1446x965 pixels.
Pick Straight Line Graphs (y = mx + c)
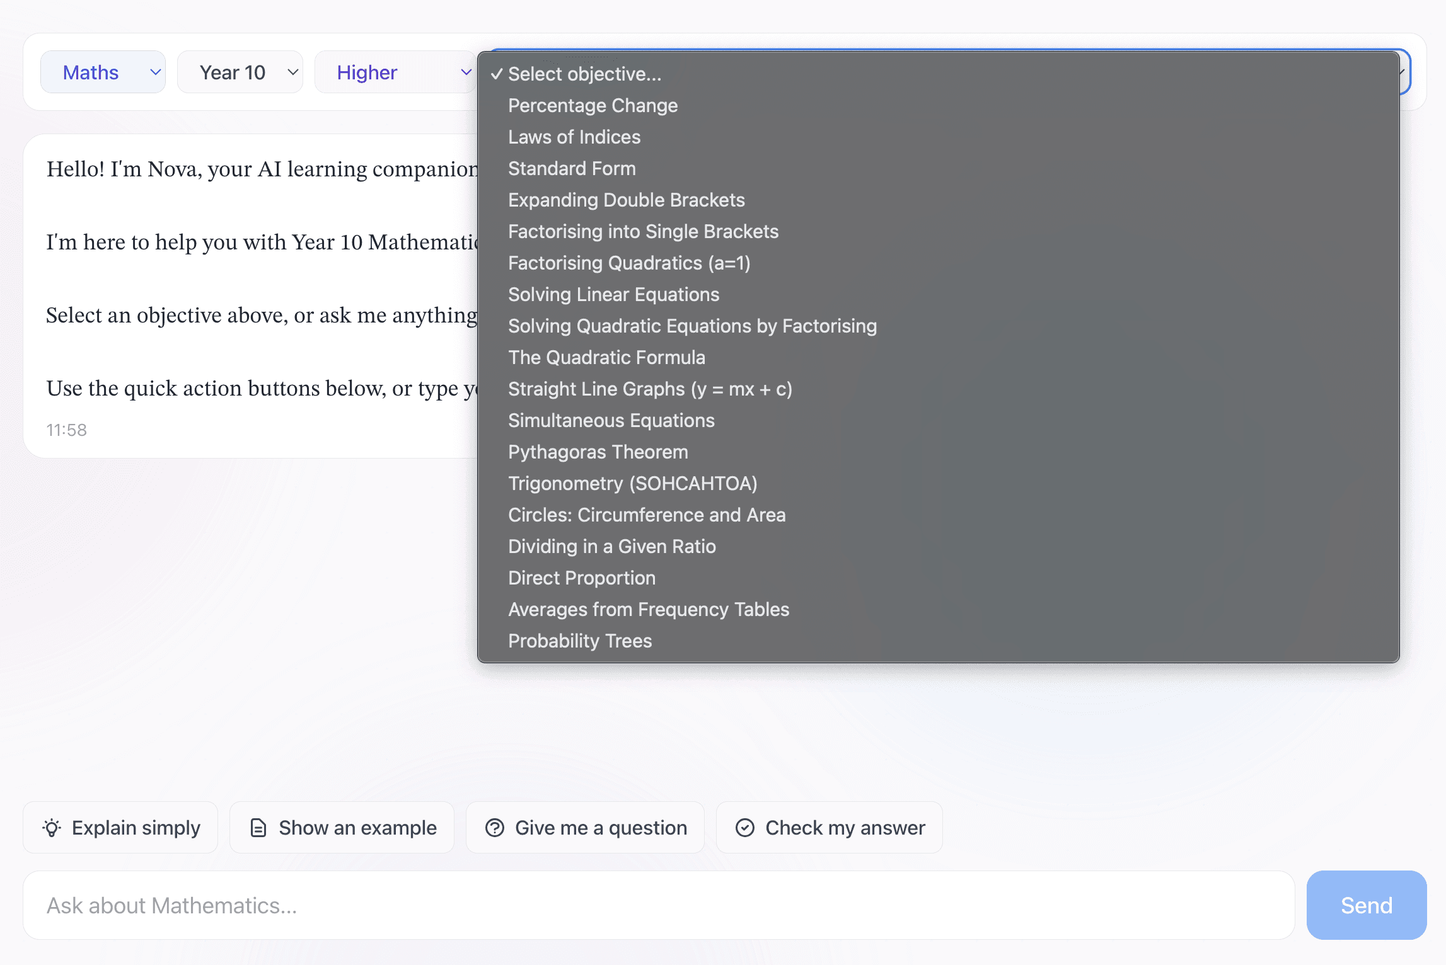[x=649, y=389]
